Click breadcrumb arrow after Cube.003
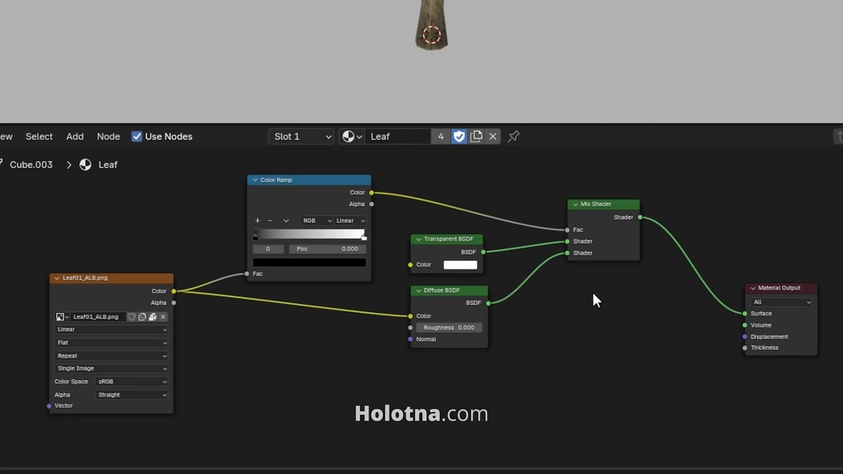Screen dimensions: 843x474 click(x=68, y=165)
